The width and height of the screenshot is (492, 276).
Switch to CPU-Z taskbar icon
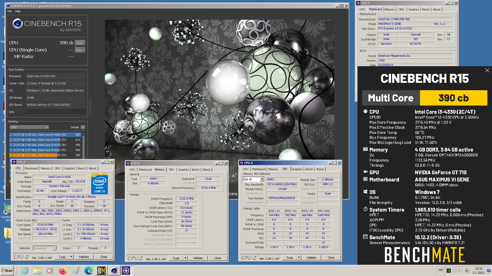pyautogui.click(x=126, y=271)
